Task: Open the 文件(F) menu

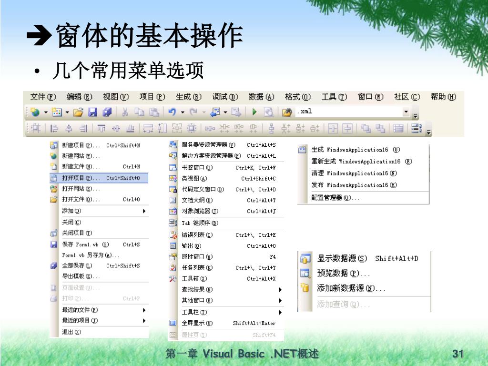Action: (x=43, y=97)
